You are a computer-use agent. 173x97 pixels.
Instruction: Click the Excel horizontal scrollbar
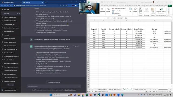click(x=163, y=89)
